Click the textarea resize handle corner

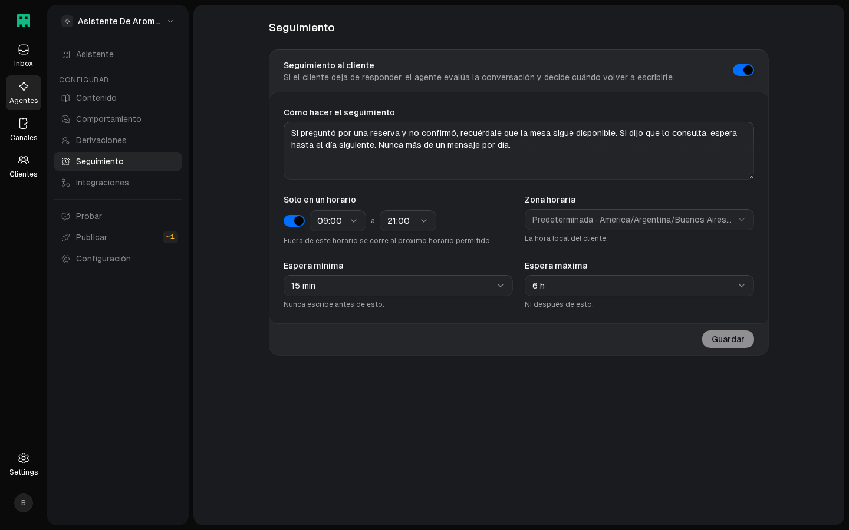[x=751, y=176]
